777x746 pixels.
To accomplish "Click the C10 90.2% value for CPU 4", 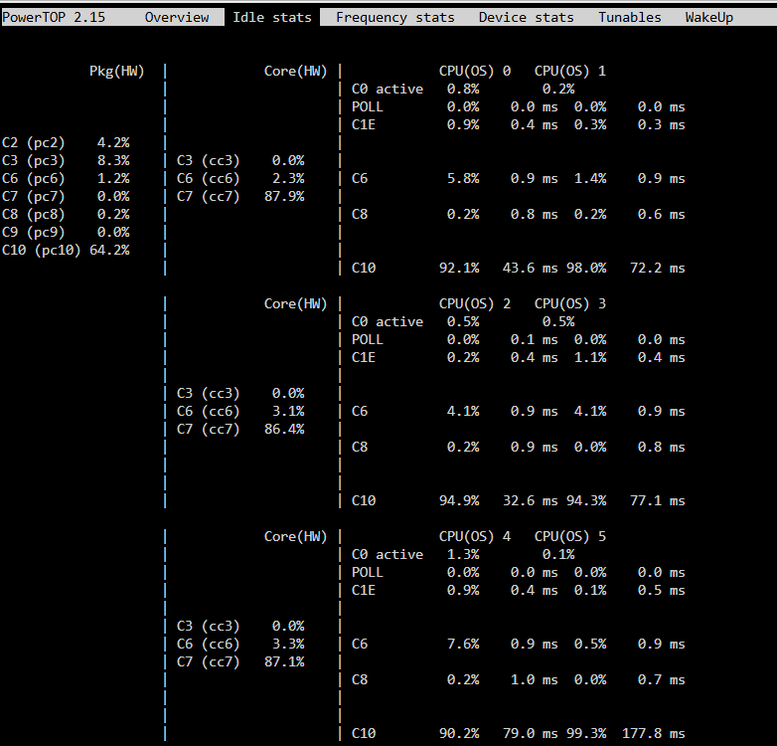I will pos(459,733).
